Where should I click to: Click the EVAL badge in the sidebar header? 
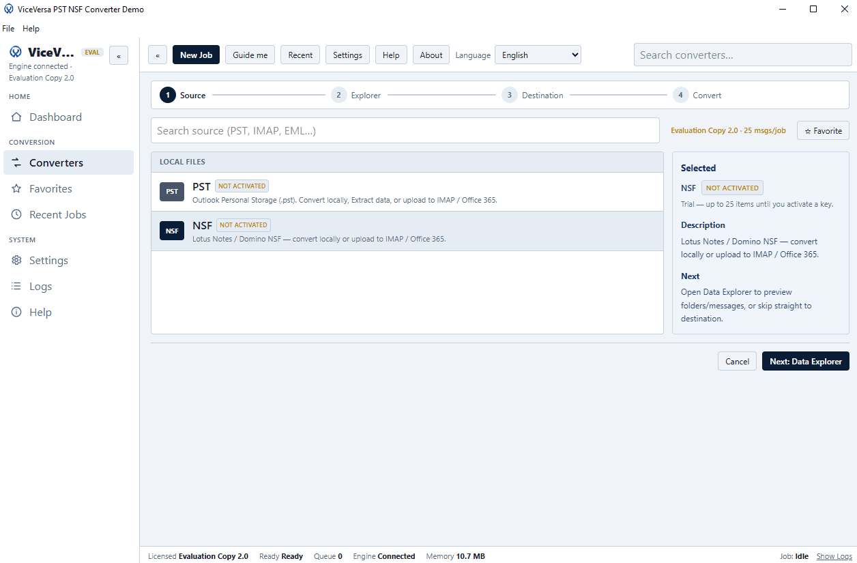[92, 52]
